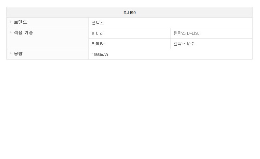This screenshot has width=260, height=159.
Task: Click 펜탁스 in the 배터리 row
Action: coord(179,33)
